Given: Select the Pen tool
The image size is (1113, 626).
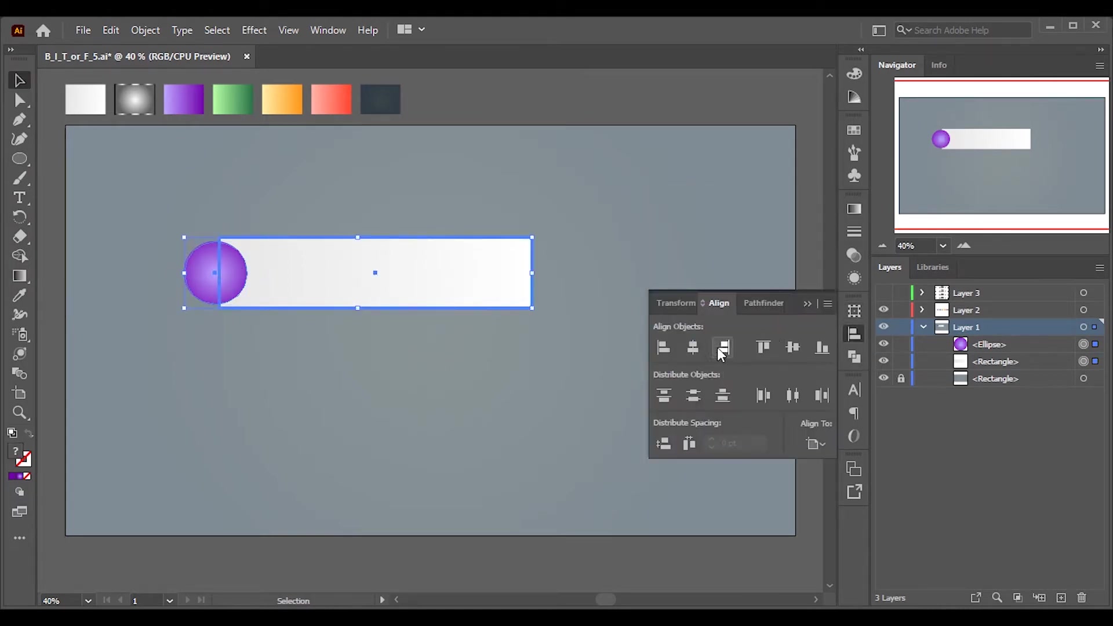Looking at the screenshot, I should [19, 120].
